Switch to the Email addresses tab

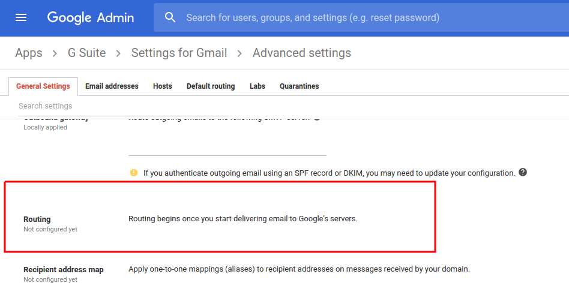[112, 86]
